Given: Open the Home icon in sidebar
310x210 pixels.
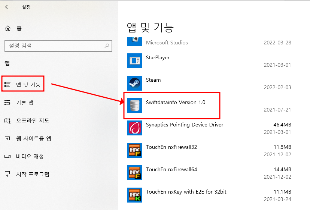Looking at the screenshot, I should coord(8,28).
